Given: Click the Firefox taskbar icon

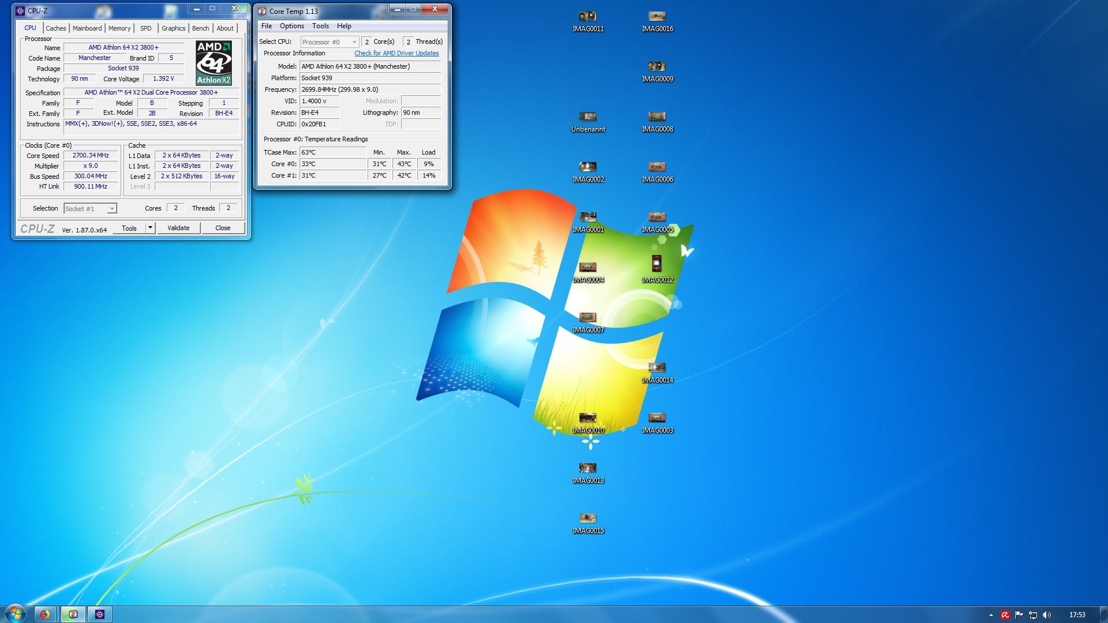Looking at the screenshot, I should pos(45,614).
